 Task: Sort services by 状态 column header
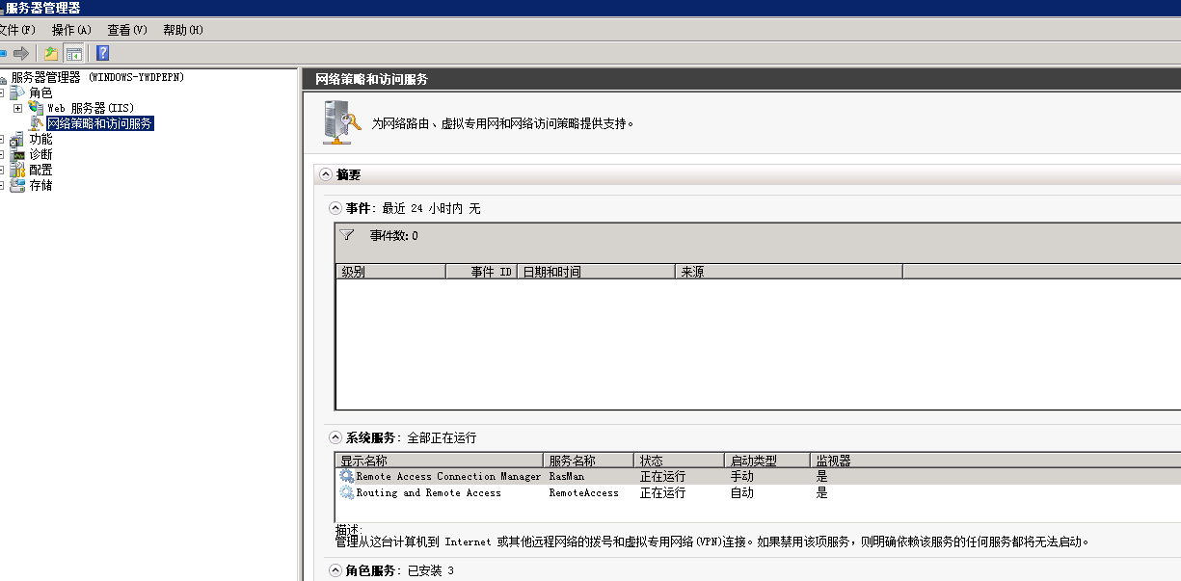(679, 461)
